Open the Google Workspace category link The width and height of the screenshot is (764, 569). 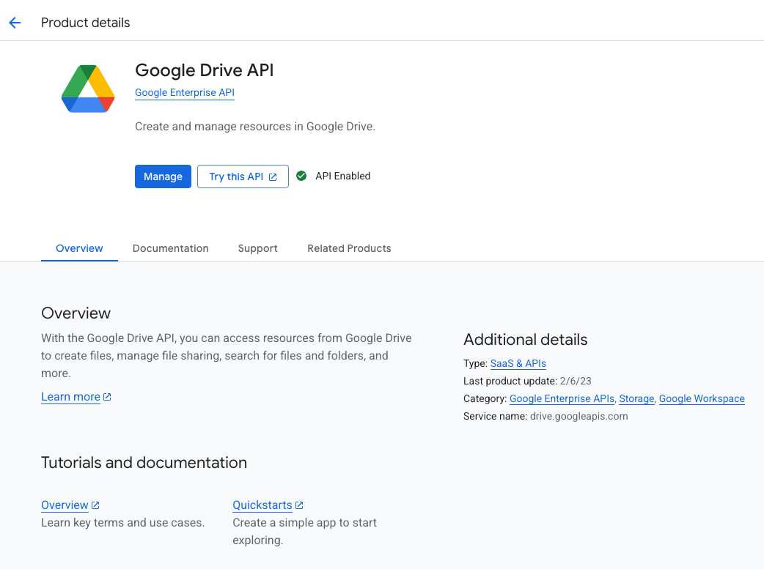pyautogui.click(x=702, y=398)
